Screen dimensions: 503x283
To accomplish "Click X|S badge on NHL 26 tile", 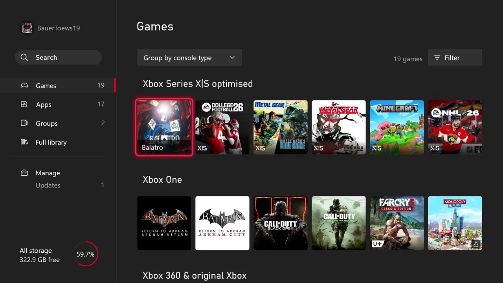I will [435, 148].
